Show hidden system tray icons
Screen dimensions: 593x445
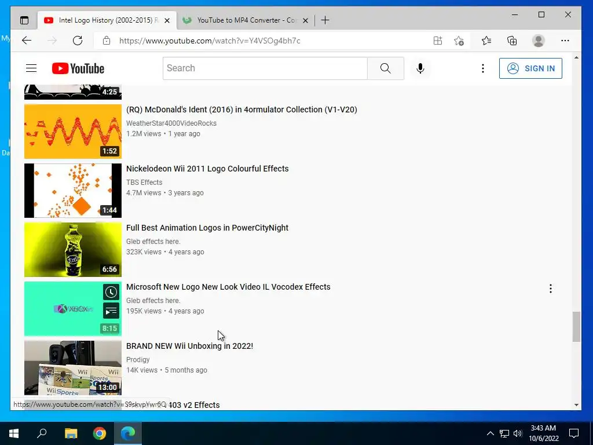[490, 433]
